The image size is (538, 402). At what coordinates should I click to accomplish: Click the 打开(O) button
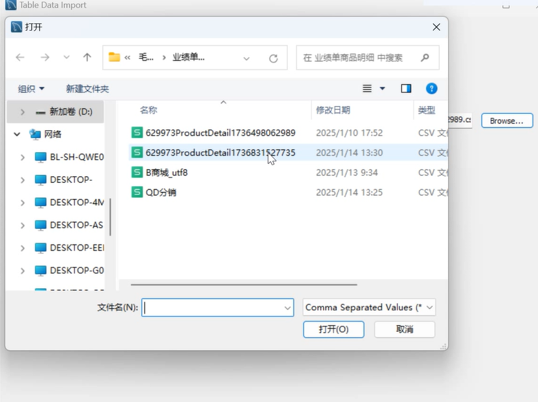pyautogui.click(x=333, y=329)
